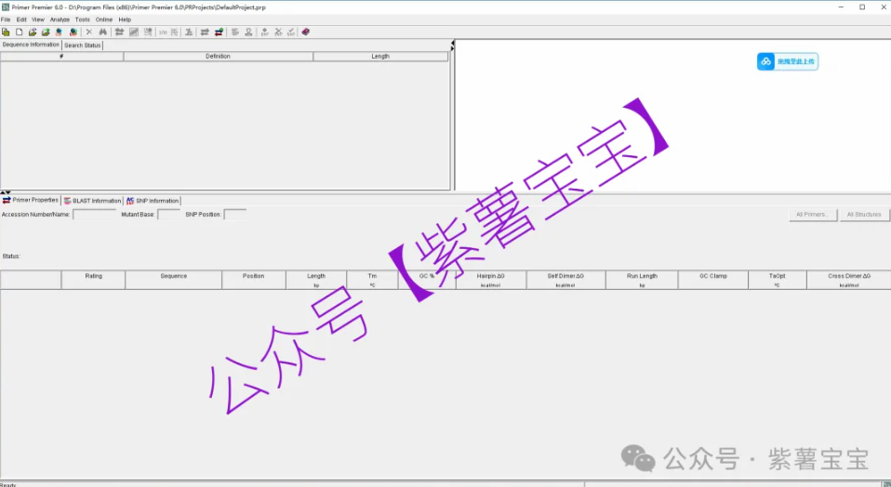Click the new blank document toolbar icon
891x487 pixels.
(20, 32)
